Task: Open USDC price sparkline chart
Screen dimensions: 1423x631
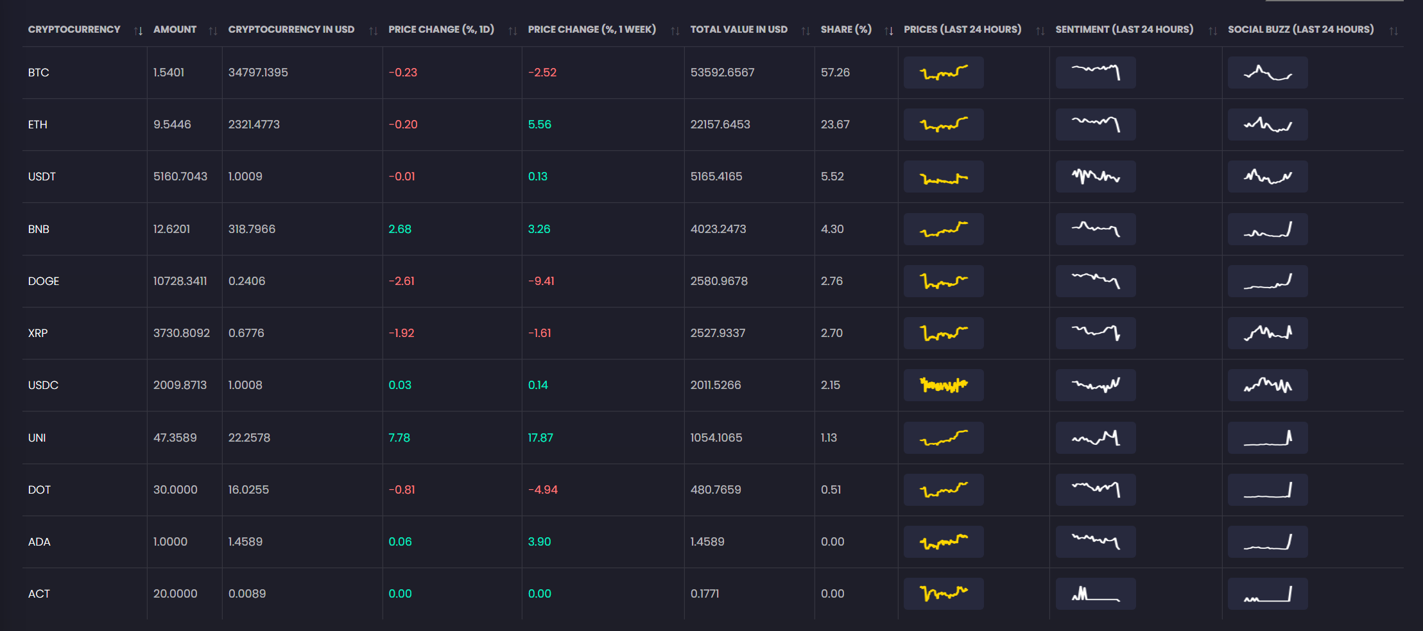Action: click(x=944, y=385)
